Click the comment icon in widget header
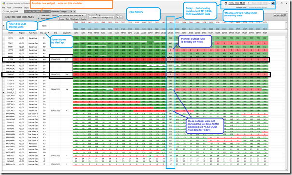Viewport: 292px width, 175px height. point(285,15)
